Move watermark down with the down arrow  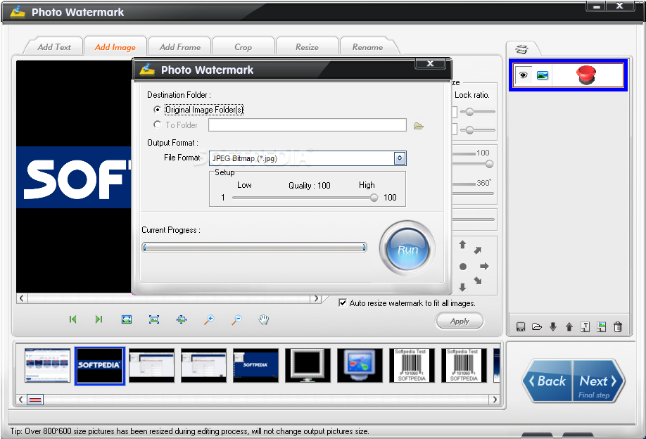click(x=462, y=287)
